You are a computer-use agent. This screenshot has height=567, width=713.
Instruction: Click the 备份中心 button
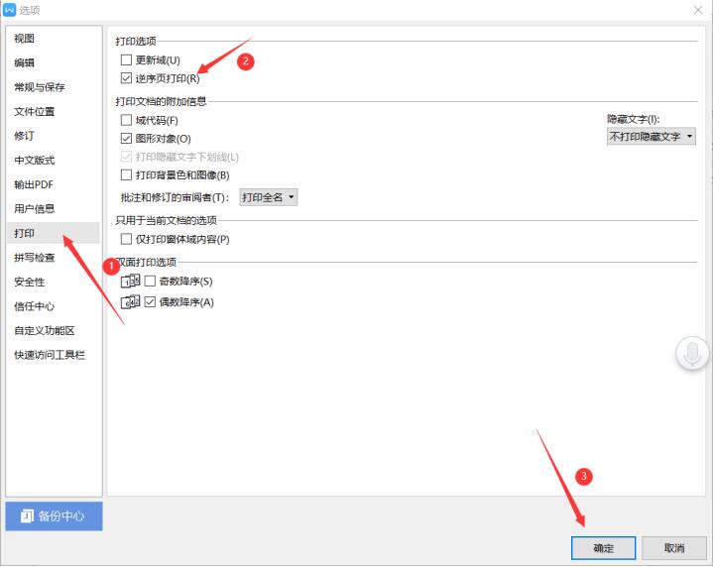point(54,516)
